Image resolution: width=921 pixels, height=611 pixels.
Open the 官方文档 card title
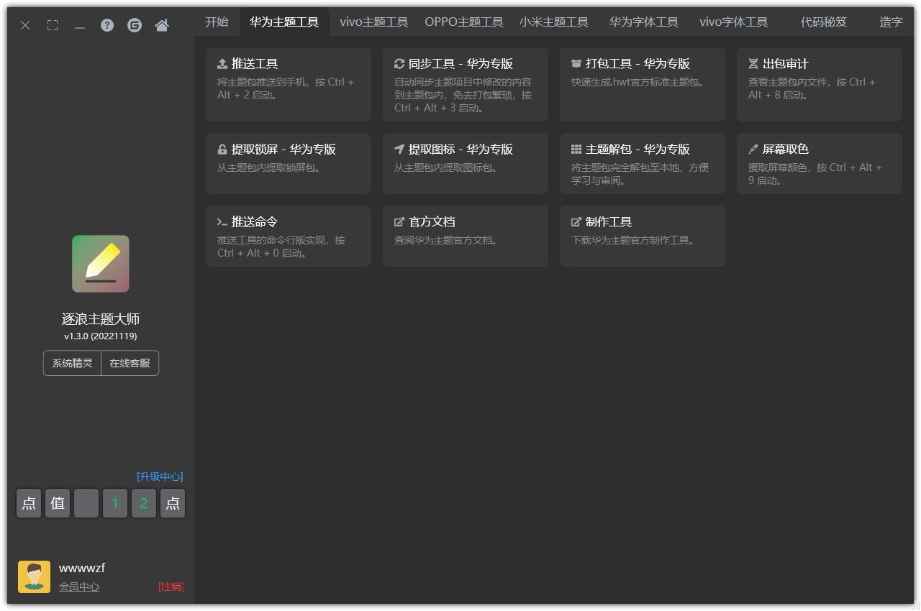(x=432, y=222)
